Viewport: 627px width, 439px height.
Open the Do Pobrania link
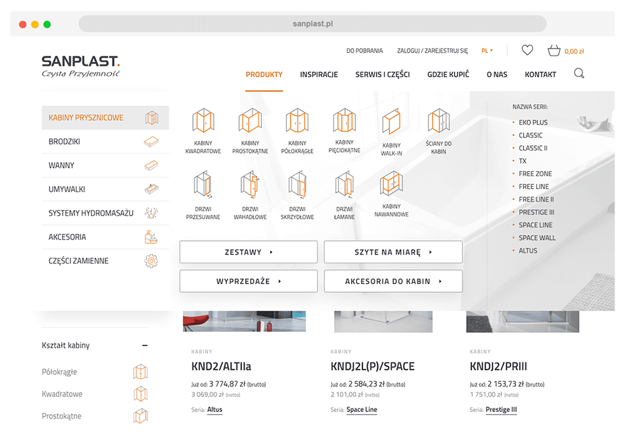[x=364, y=51]
